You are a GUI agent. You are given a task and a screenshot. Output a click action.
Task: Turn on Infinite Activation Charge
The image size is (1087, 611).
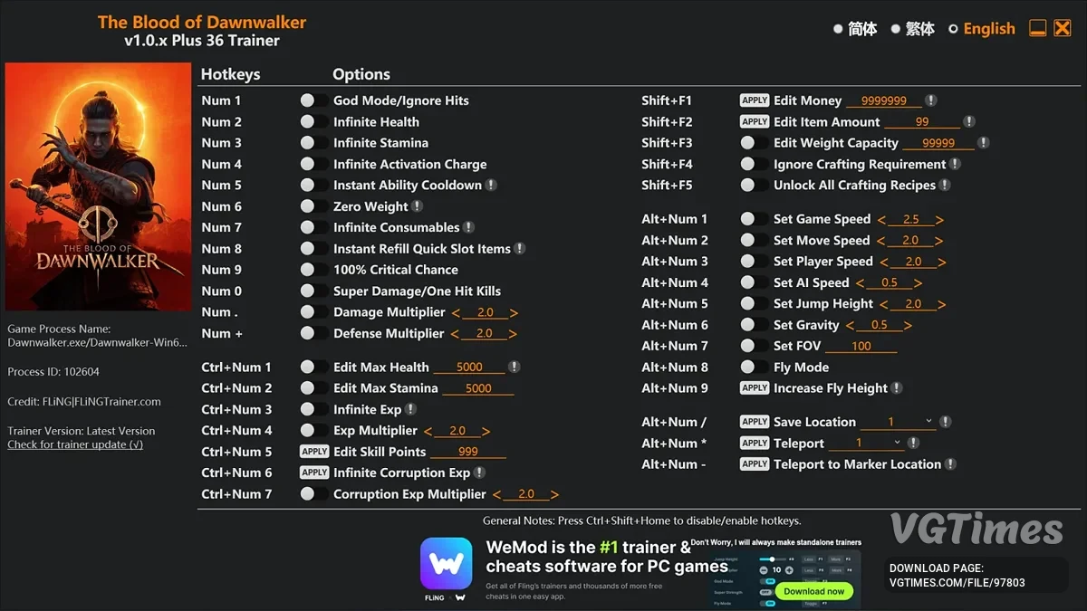[314, 164]
